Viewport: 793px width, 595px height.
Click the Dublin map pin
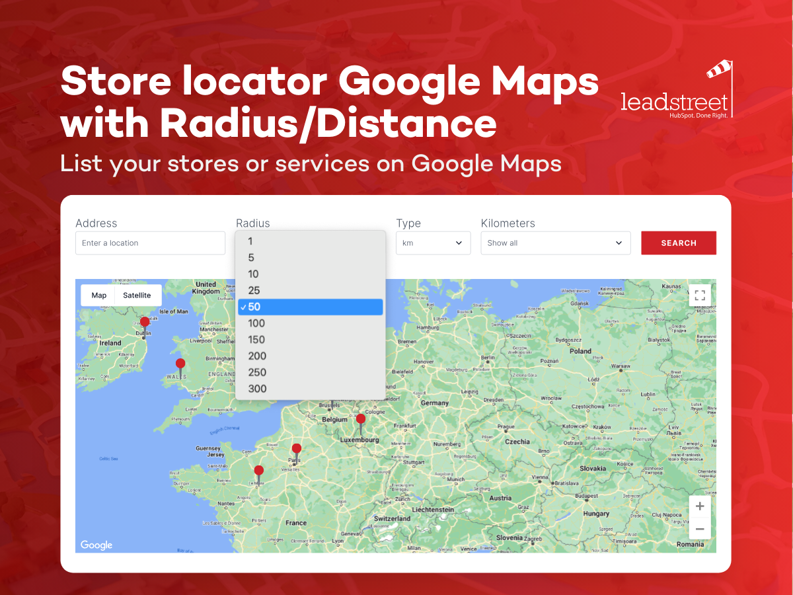click(145, 326)
